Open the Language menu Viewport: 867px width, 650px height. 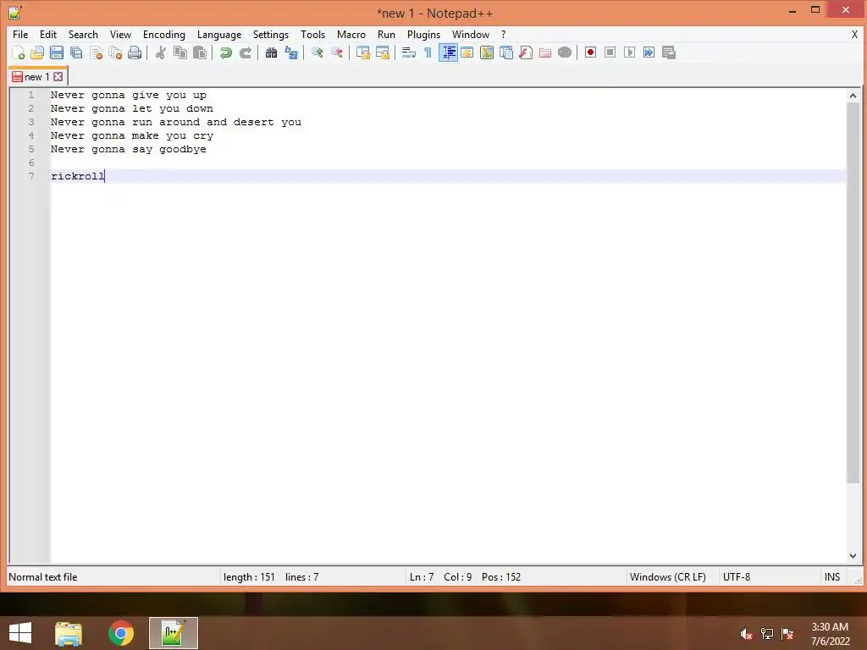219,34
